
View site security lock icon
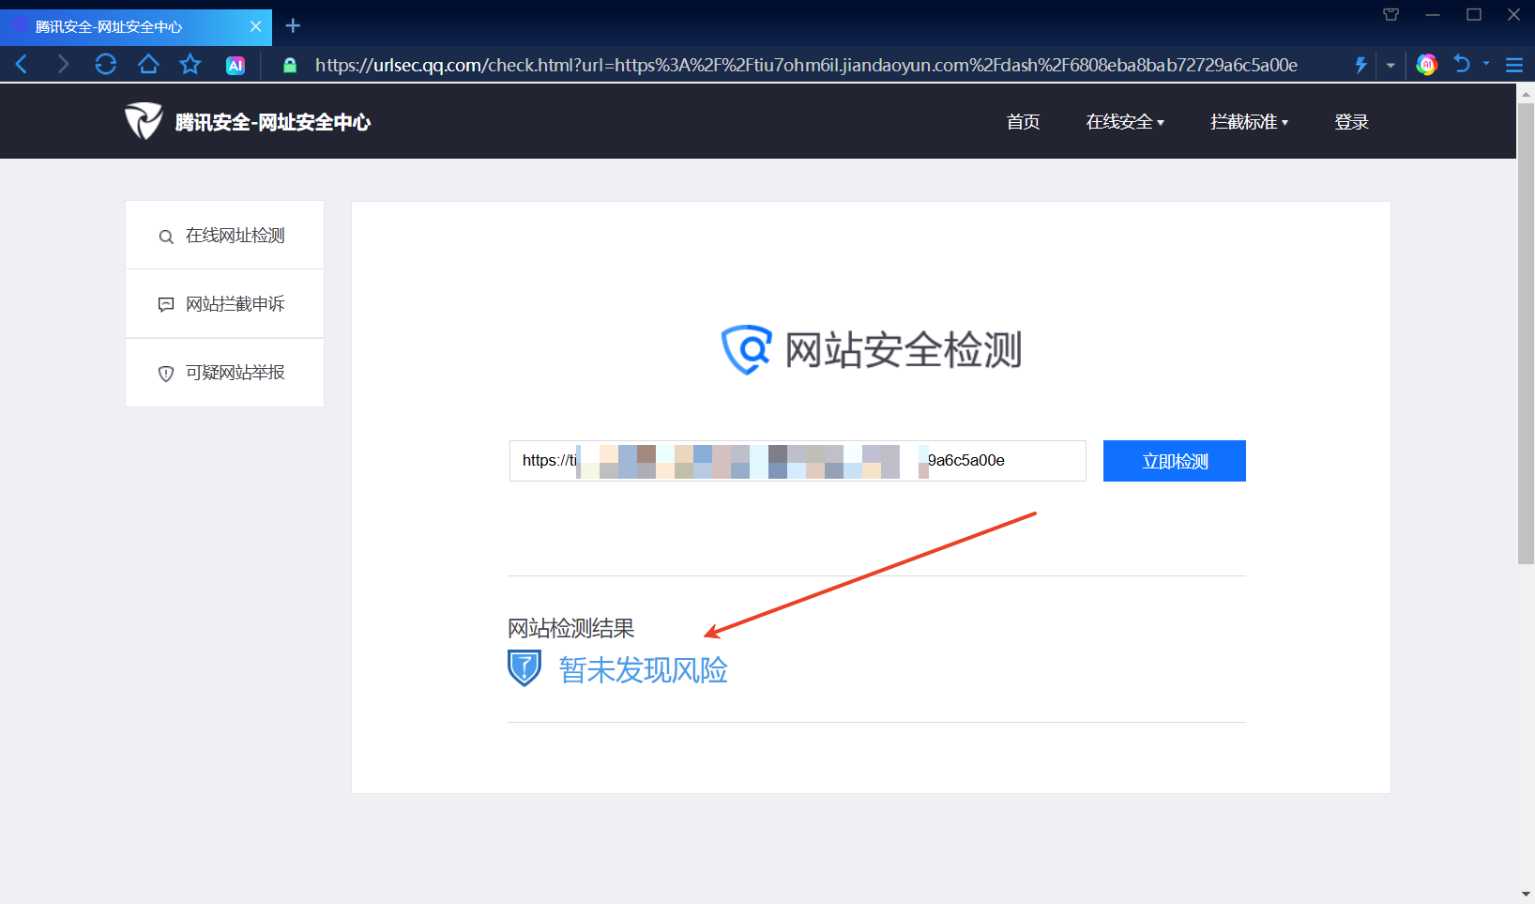[290, 65]
